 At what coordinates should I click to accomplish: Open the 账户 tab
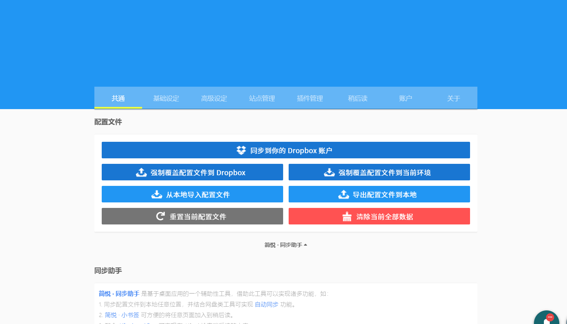point(405,98)
